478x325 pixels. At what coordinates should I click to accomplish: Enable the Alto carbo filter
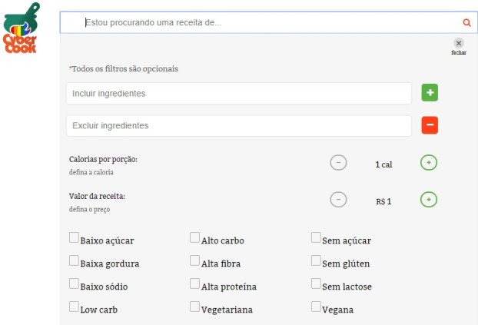195,238
